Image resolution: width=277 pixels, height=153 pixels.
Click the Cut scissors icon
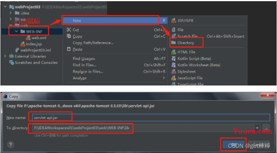click(x=69, y=30)
